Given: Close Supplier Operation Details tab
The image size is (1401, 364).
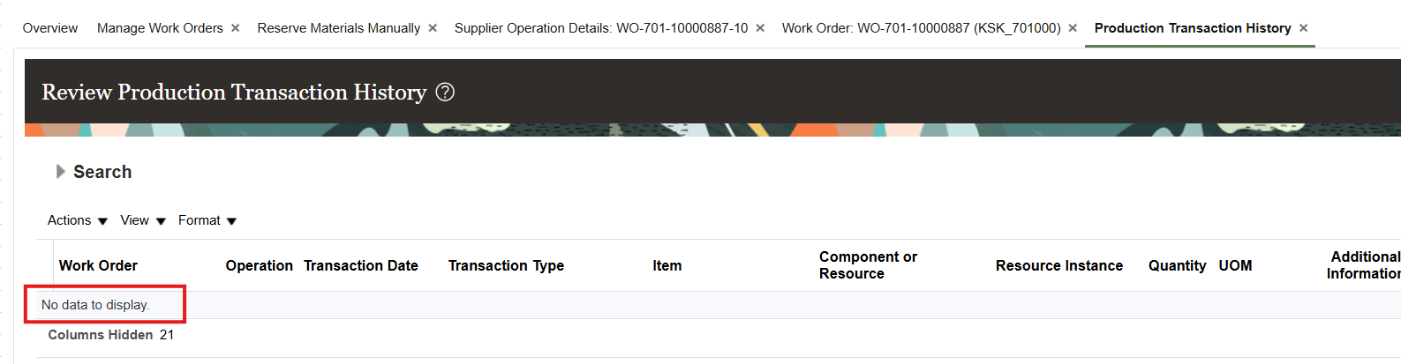Looking at the screenshot, I should click(x=760, y=28).
